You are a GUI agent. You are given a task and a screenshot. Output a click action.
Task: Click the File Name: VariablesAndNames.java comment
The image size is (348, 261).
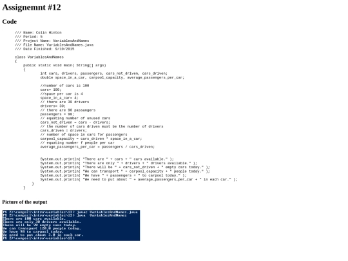coord(54,45)
